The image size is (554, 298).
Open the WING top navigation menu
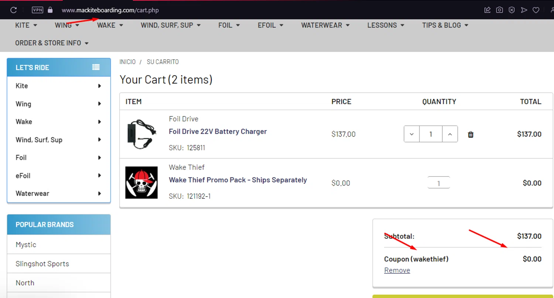(67, 25)
